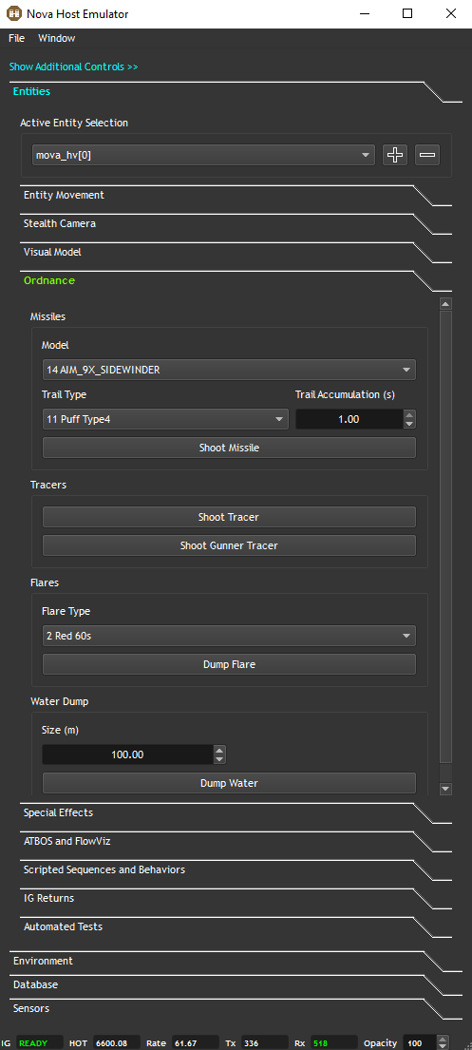Click the Water Dump Size input field
Screen dimensions: 472x1050
(128, 754)
